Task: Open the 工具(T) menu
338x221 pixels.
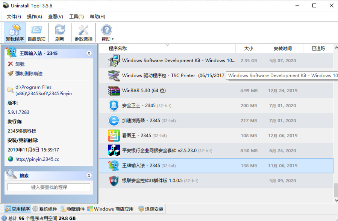Action: (76, 17)
